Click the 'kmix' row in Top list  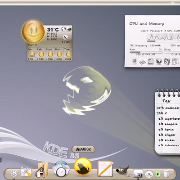(x=166, y=130)
